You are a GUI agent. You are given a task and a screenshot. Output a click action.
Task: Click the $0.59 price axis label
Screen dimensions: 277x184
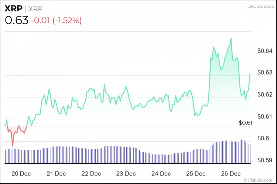pyautogui.click(x=265, y=160)
